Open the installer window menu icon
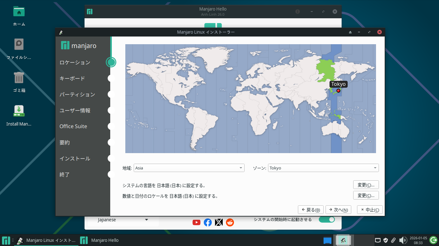The height and width of the screenshot is (246, 439). tap(61, 32)
